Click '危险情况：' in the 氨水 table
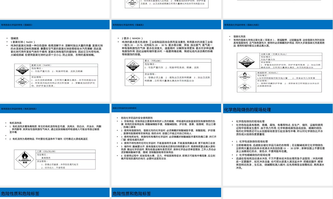Image resolution: width=333 pixels, height=199 pixels. (150, 64)
